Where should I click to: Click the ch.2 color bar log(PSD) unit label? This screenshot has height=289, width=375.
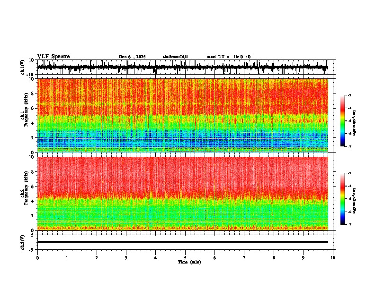355,201
